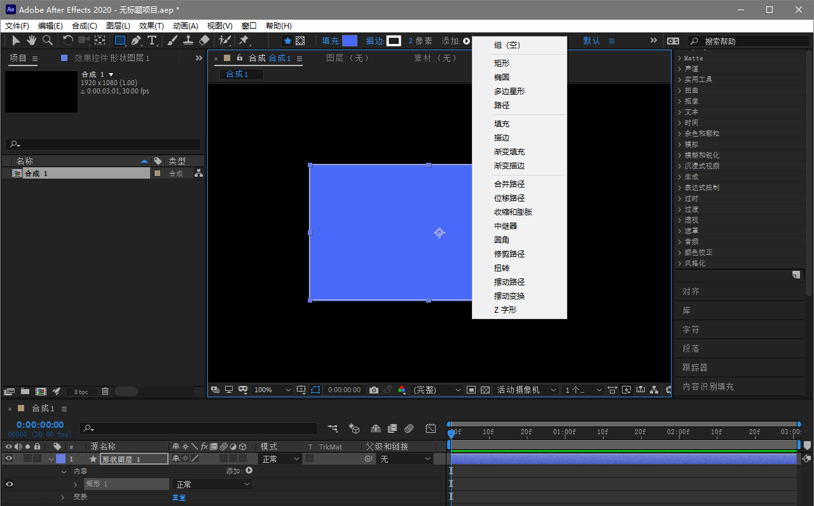This screenshot has height=506, width=814.
Task: Take a snapshot with the camera icon
Action: point(374,390)
